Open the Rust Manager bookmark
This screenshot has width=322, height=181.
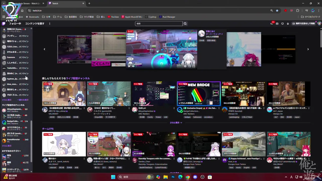(167, 17)
